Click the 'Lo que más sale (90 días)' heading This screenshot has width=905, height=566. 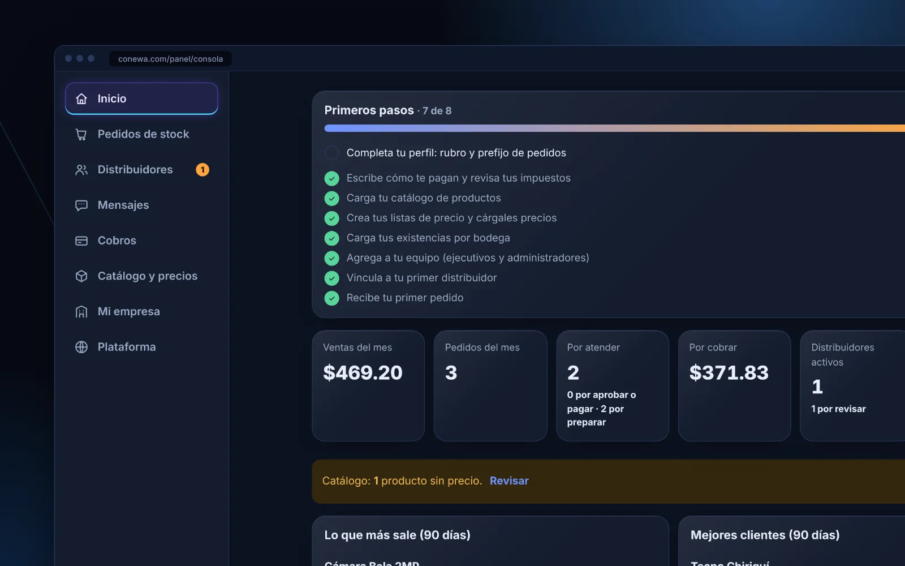[x=397, y=535]
